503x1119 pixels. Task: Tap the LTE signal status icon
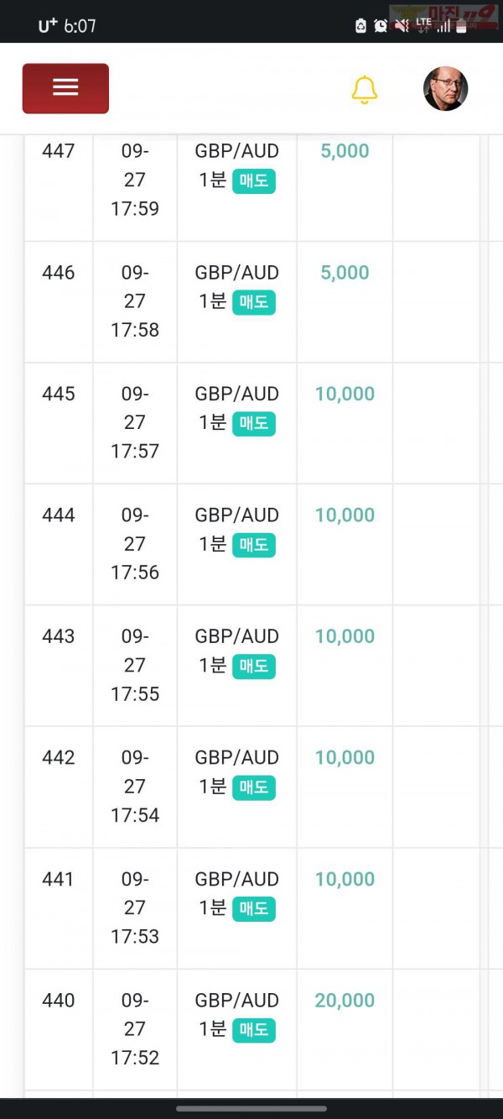[424, 25]
